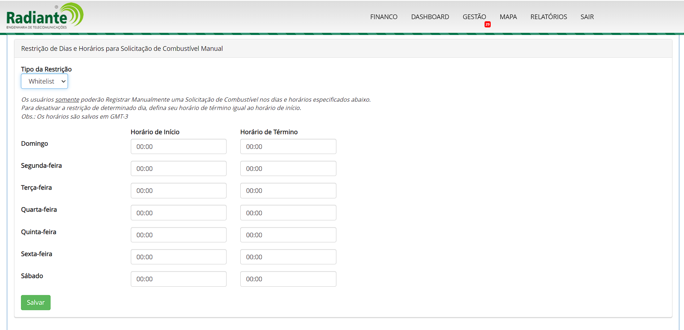Open the RELATÓRIOS menu
Screen dimensions: 684x330
tap(548, 17)
